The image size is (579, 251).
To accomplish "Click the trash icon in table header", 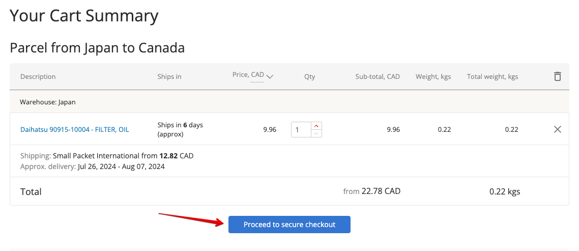I will click(x=557, y=76).
